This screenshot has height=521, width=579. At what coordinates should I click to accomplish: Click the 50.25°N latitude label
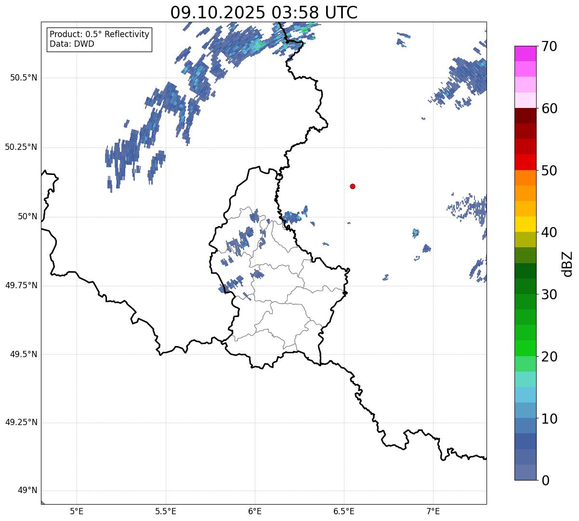pyautogui.click(x=21, y=147)
